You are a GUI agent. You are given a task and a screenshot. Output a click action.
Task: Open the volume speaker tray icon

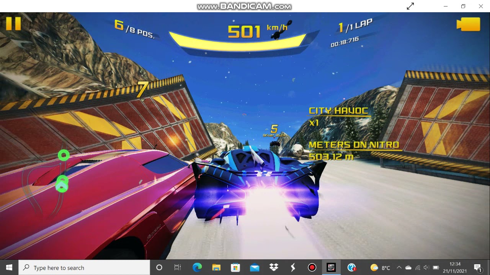coord(426,268)
